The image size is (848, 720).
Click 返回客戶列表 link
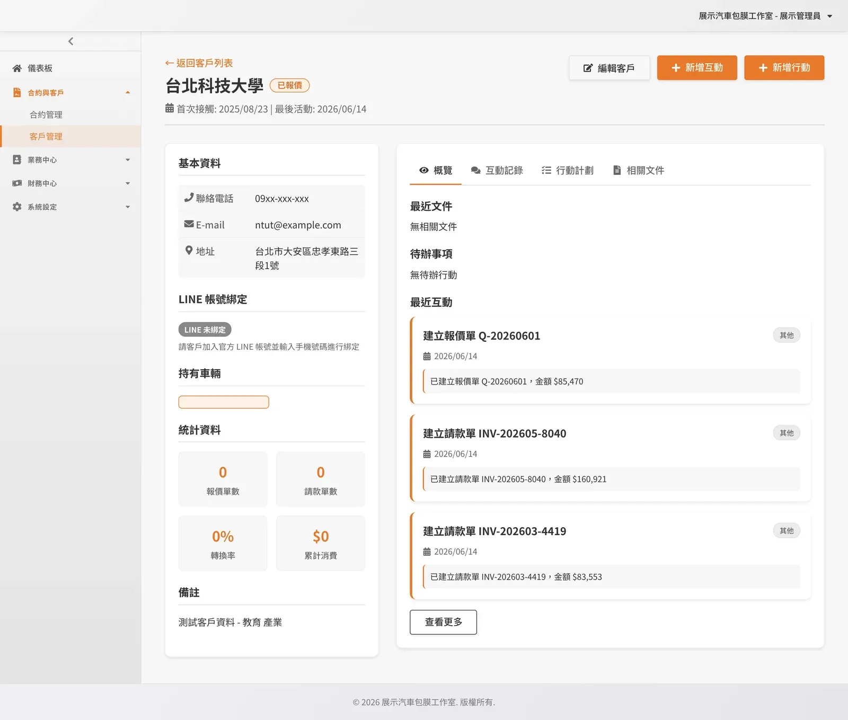[199, 63]
